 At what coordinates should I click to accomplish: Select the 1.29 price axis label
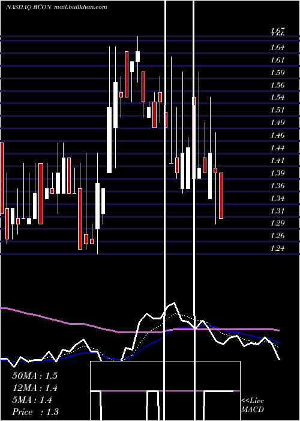coord(277,223)
